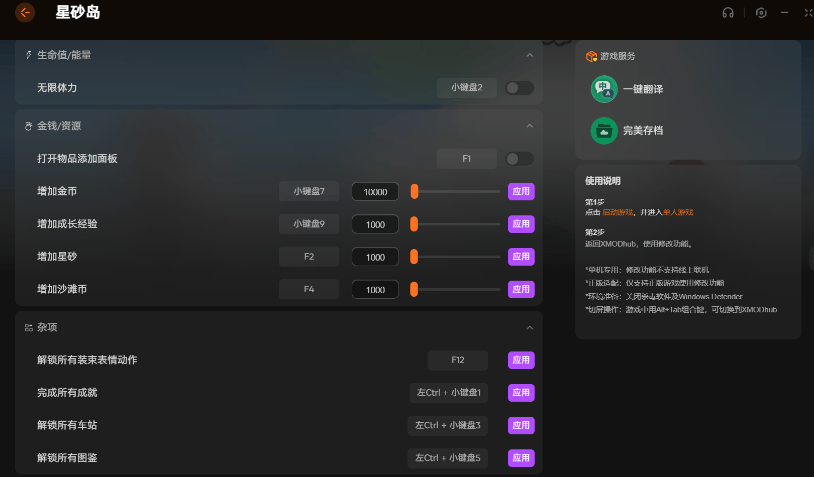The image size is (814, 477).
Task: Toggle 打开物品添加面板 switch on
Action: point(520,159)
